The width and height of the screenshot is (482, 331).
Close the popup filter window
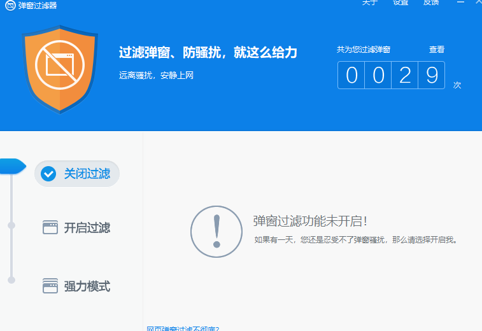[x=478, y=3]
